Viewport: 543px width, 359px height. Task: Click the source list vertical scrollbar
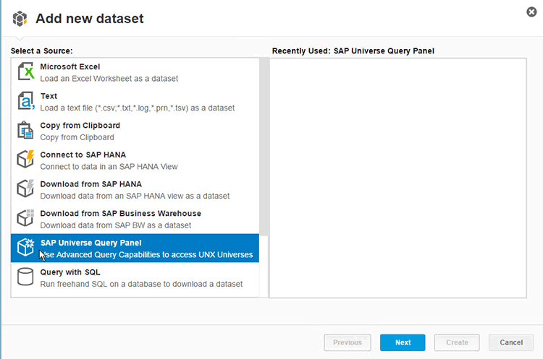pyautogui.click(x=264, y=144)
